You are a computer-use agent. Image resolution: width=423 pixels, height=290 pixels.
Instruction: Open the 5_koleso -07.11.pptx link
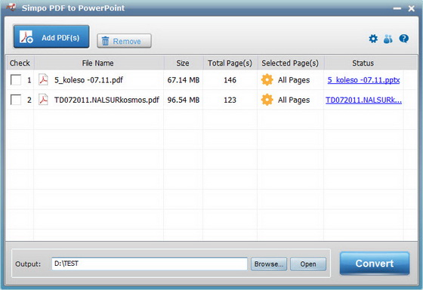click(363, 80)
